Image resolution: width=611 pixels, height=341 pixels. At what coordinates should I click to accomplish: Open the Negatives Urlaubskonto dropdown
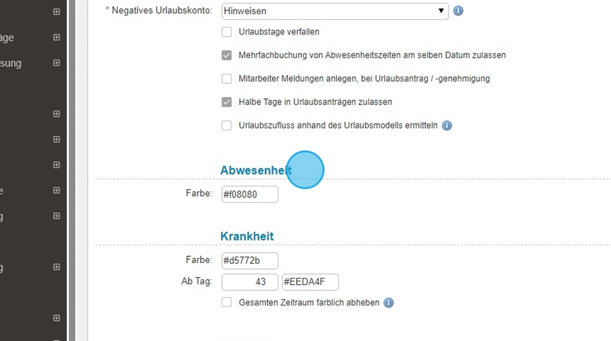(x=335, y=11)
